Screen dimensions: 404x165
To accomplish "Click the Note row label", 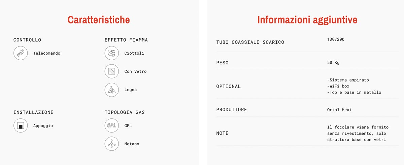I will (222, 133).
